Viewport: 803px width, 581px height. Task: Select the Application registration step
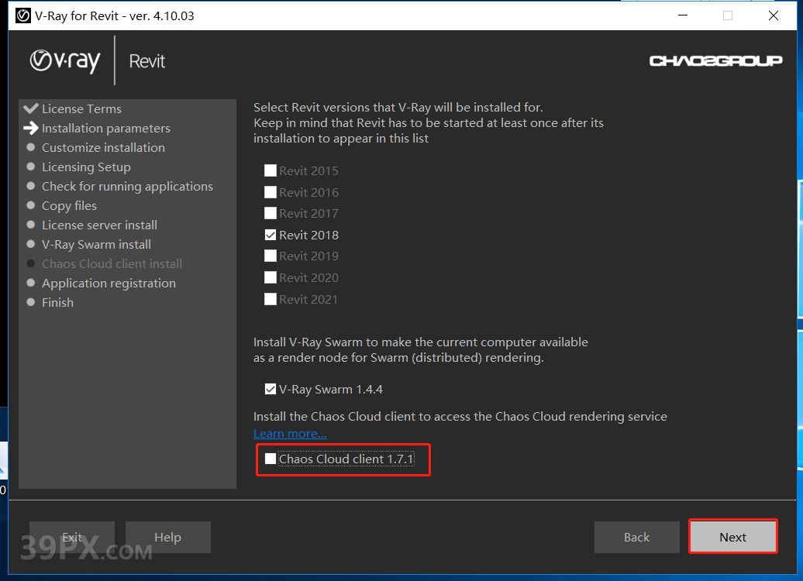pos(109,283)
